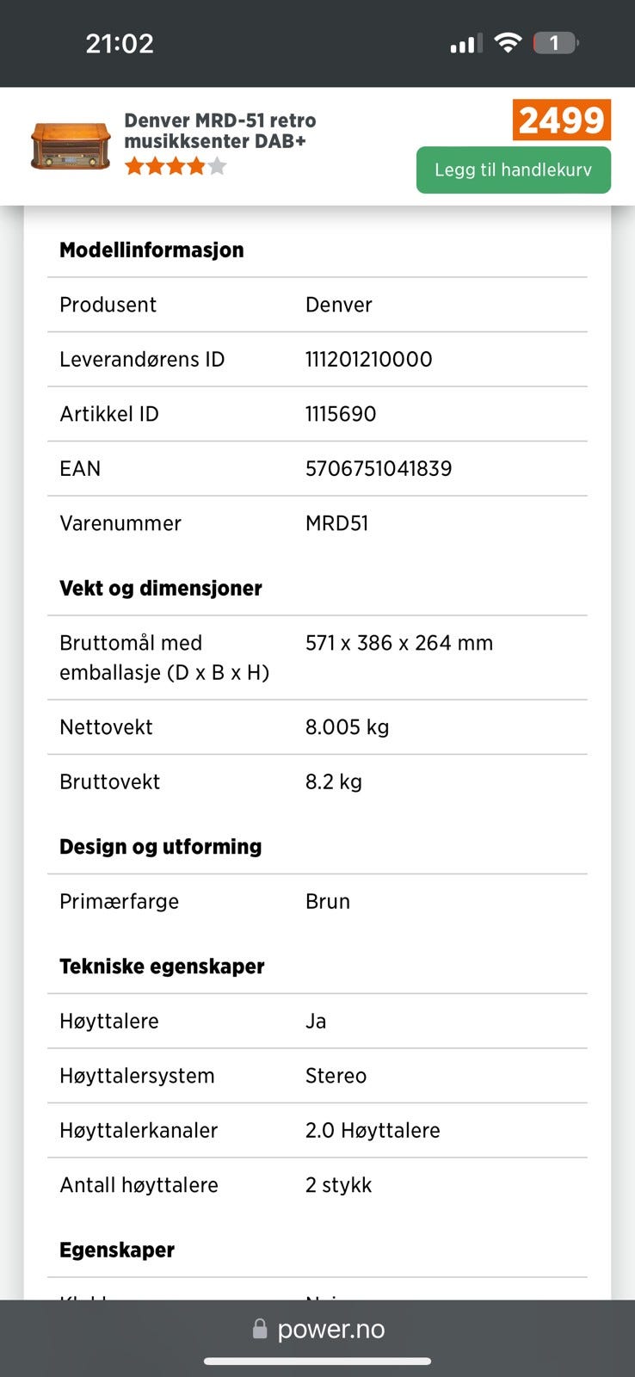Viewport: 635px width, 1377px height.
Task: Tap the lock icon beside power.no
Action: 260,1330
